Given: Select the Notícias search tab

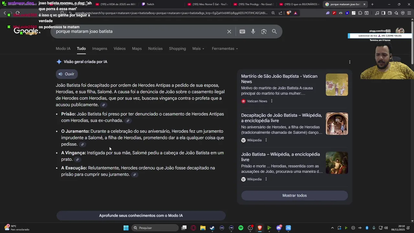Looking at the screenshot, I should pos(155,49).
